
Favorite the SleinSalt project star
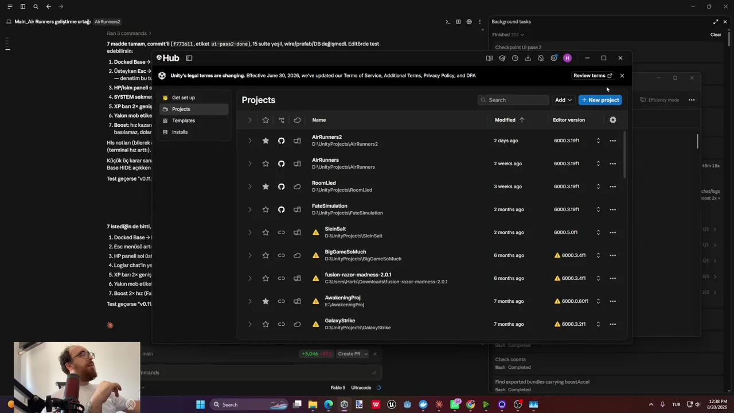[x=266, y=232]
